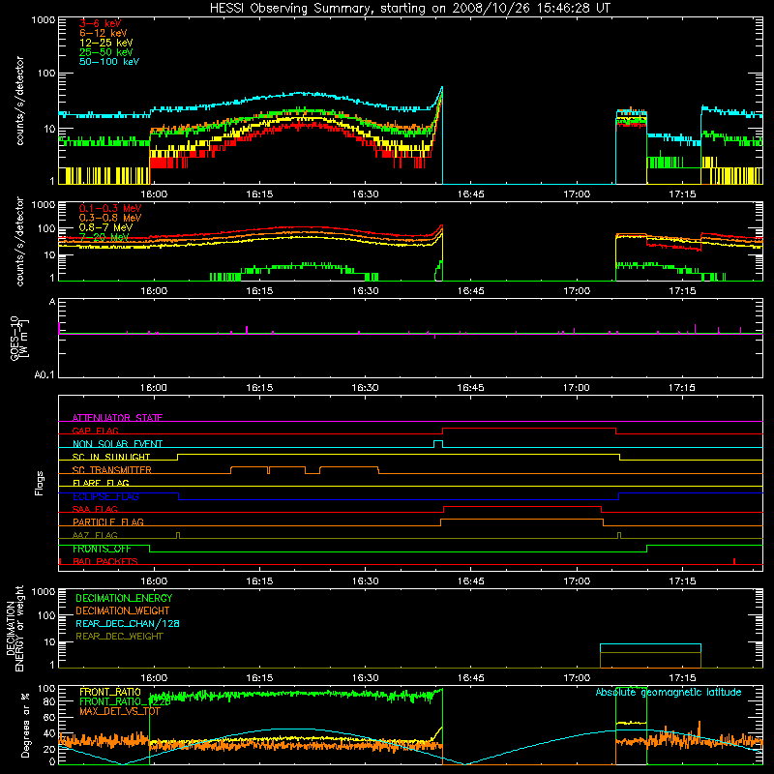This screenshot has height=774, width=774.
Task: Click the FRONTS_OFF flag label
Action: 102,549
